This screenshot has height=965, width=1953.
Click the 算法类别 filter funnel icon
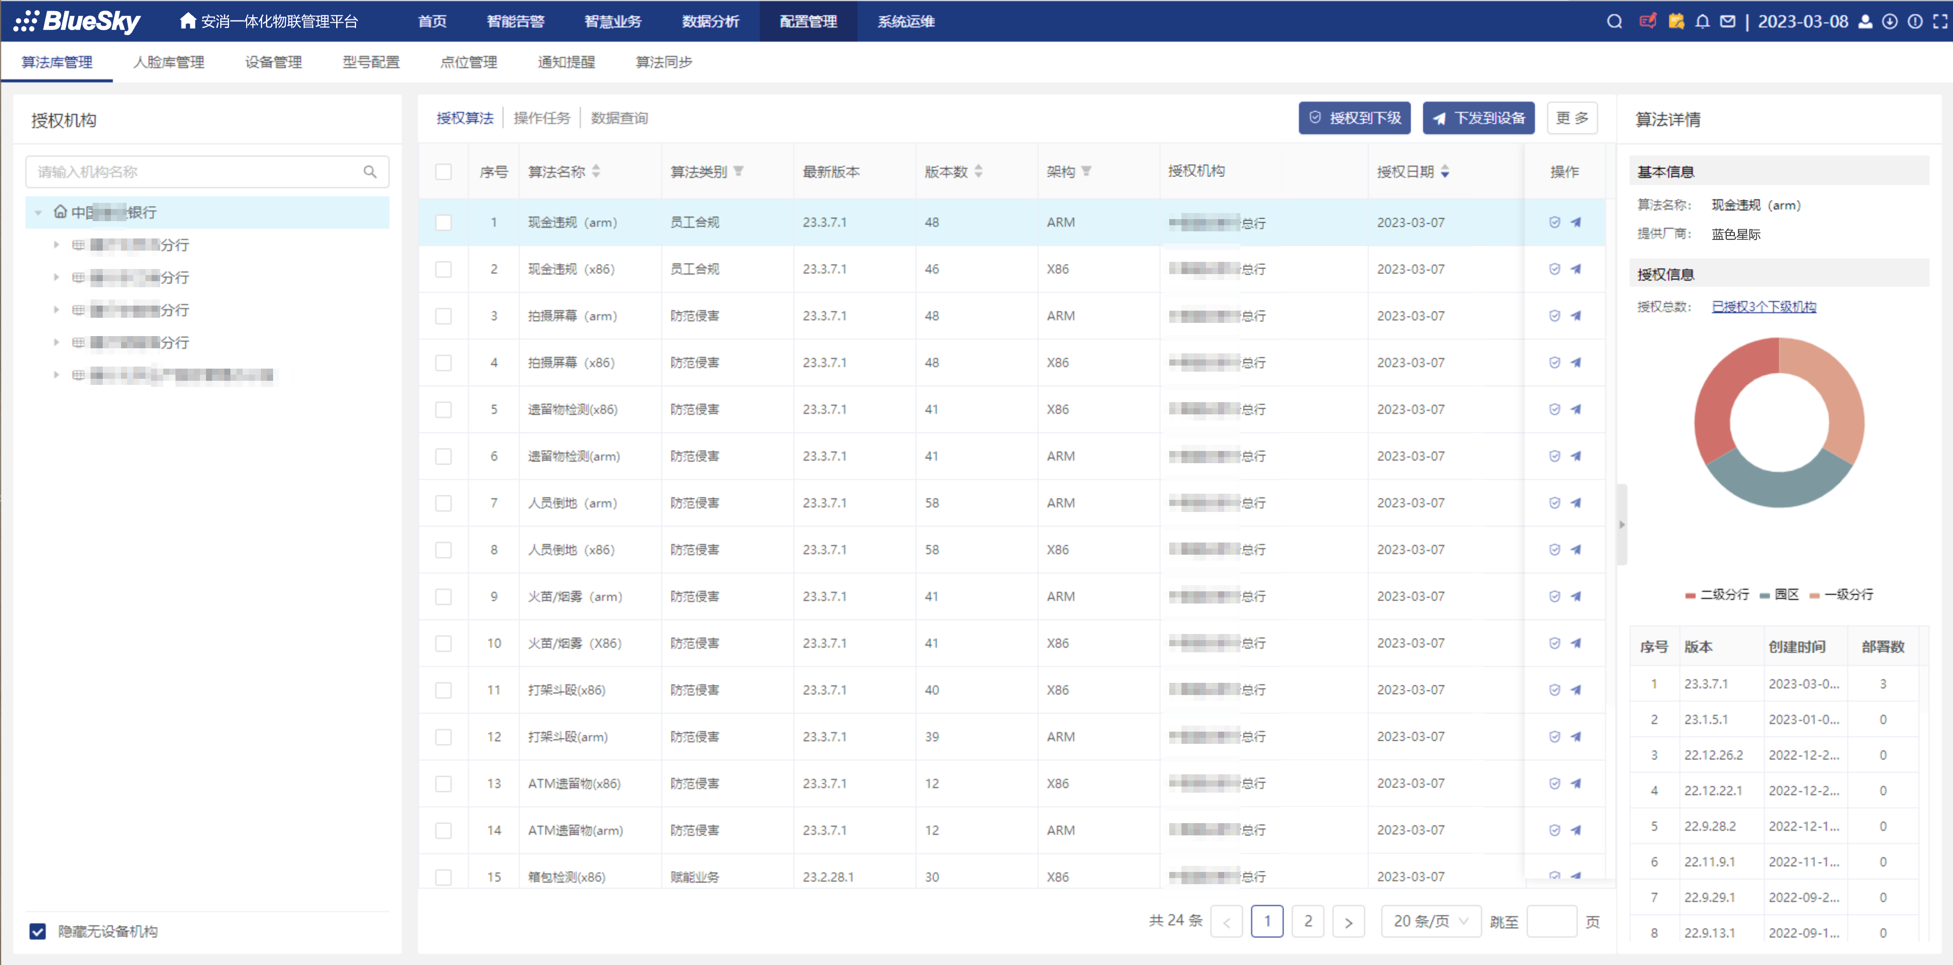(x=738, y=171)
